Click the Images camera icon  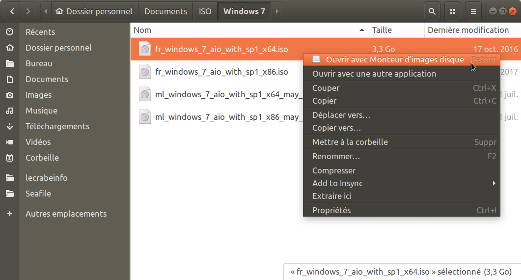pos(10,95)
